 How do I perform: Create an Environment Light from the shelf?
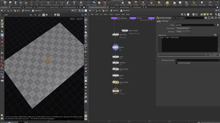point(167,3)
